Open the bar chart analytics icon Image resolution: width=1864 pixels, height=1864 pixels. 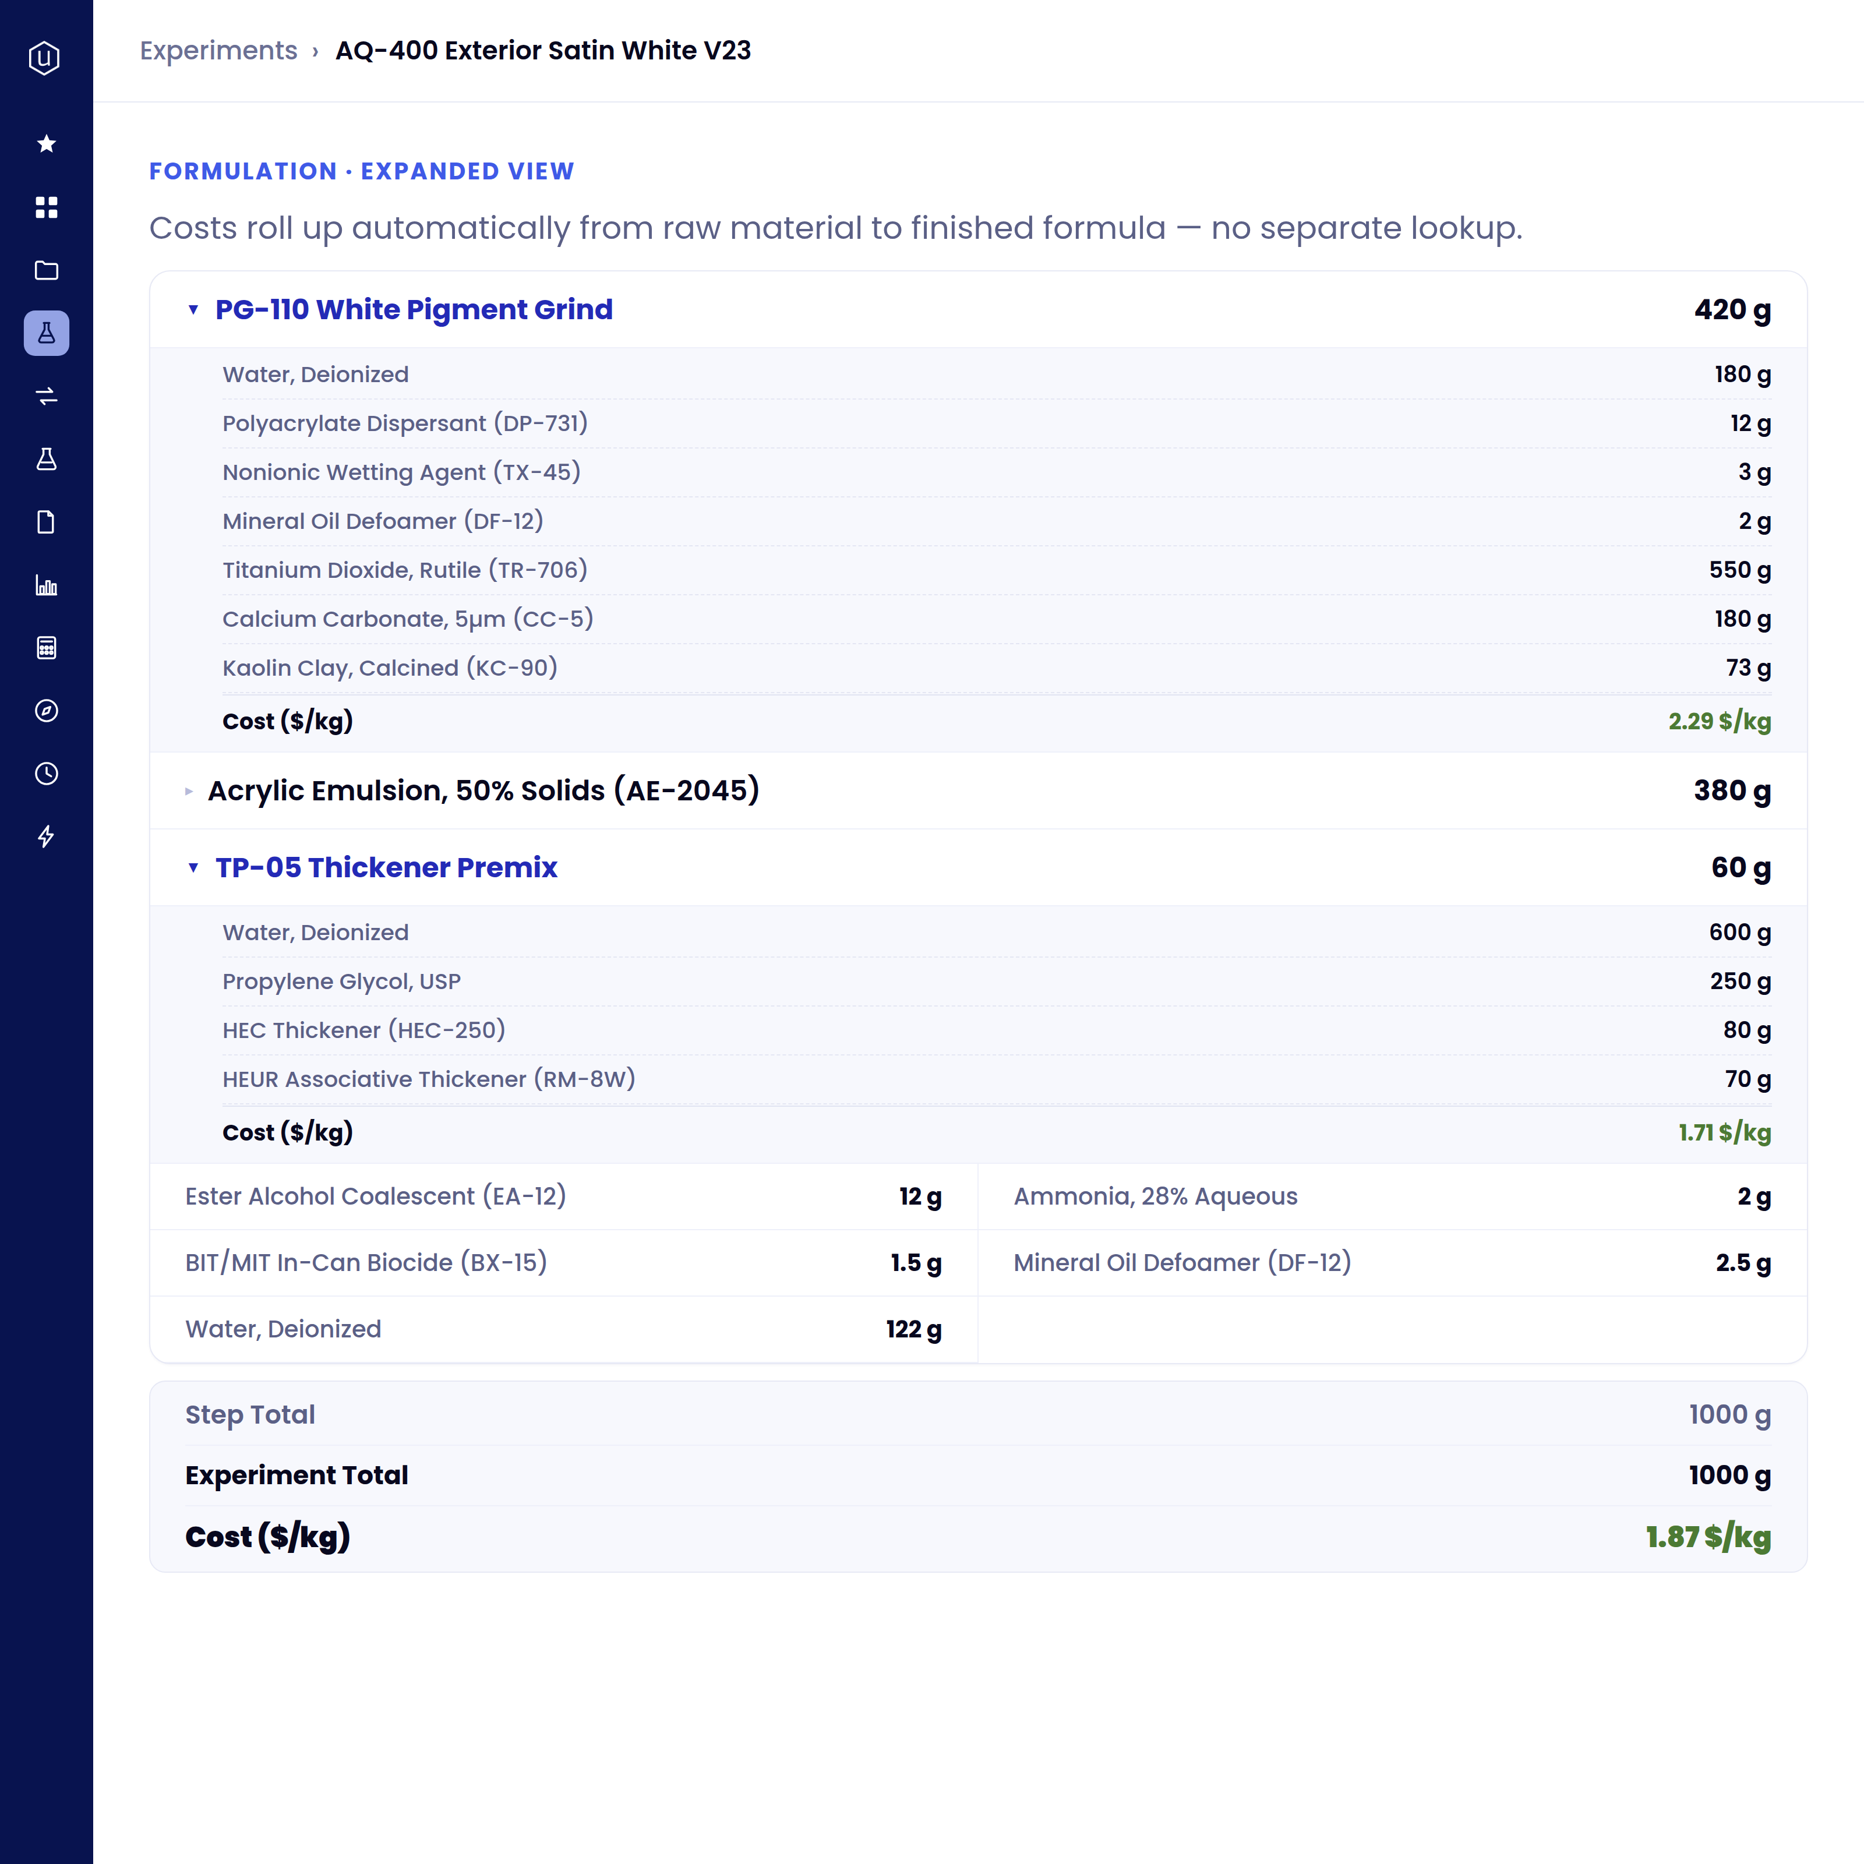click(47, 585)
